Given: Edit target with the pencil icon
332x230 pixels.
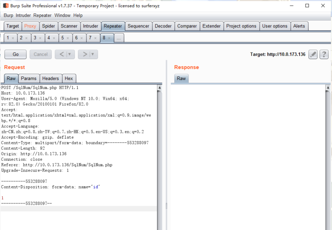Looking at the screenshot, I should (313, 54).
